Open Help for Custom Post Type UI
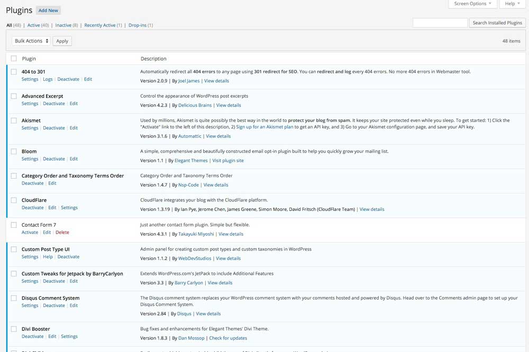Viewport: 529px width, 352px height. 48,256
